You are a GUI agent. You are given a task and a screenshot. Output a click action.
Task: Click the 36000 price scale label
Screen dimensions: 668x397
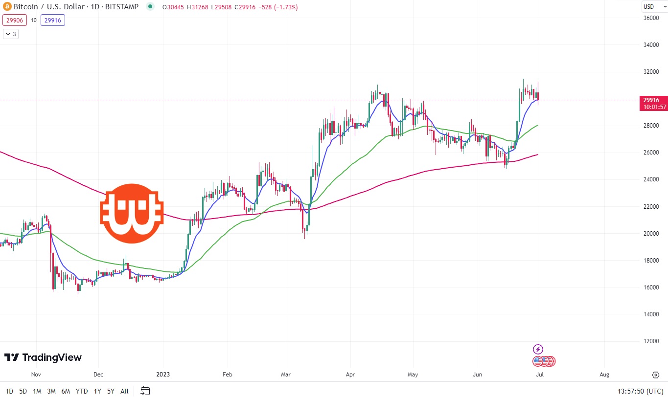click(651, 18)
